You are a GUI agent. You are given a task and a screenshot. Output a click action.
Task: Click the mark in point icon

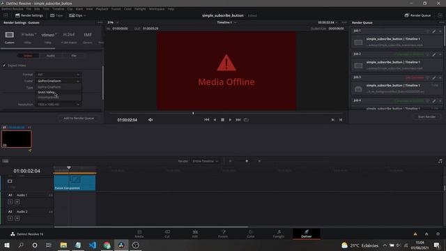pos(333,120)
